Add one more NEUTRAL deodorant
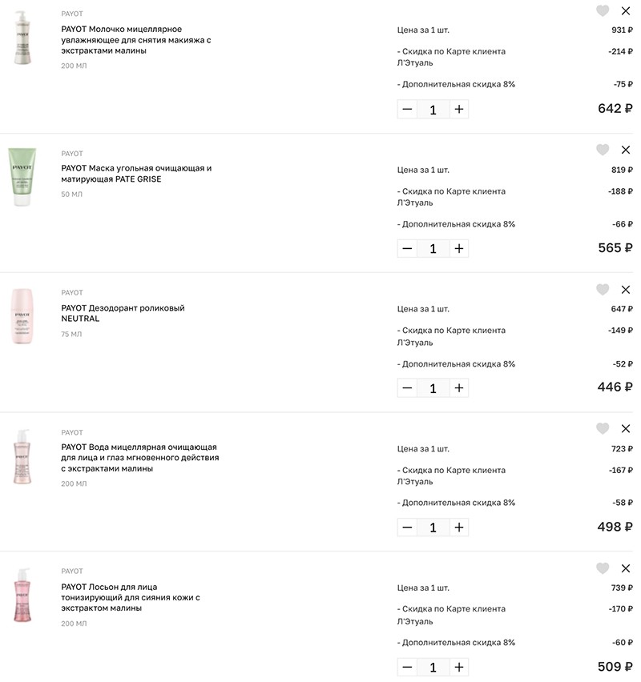641x682 pixels. tap(459, 388)
